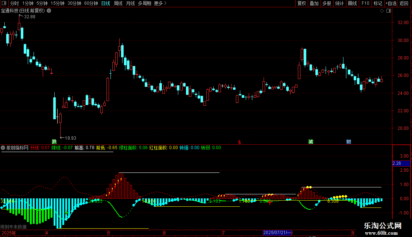Click the 2025年 timeline label
This screenshot has height=237, width=412.
pyautogui.click(x=9, y=233)
